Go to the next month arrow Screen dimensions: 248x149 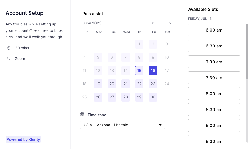point(170,23)
